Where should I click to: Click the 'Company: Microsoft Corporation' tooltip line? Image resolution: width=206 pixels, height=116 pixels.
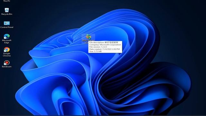coord(105,45)
